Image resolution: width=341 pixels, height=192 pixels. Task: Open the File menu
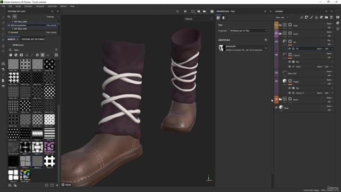tap(3, 6)
